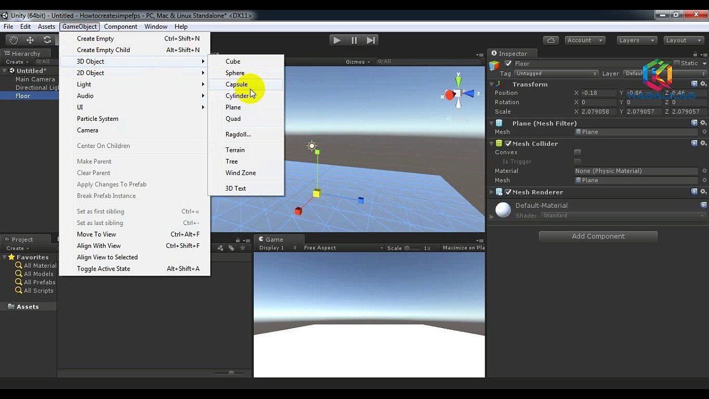Image resolution: width=709 pixels, height=399 pixels.
Task: Click the Mesh Collider help icon
Action: 695,144
